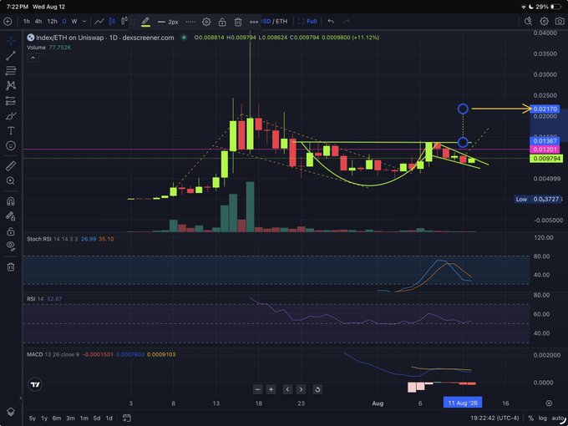Open the forecasting and measurement tools

[x=11, y=101]
